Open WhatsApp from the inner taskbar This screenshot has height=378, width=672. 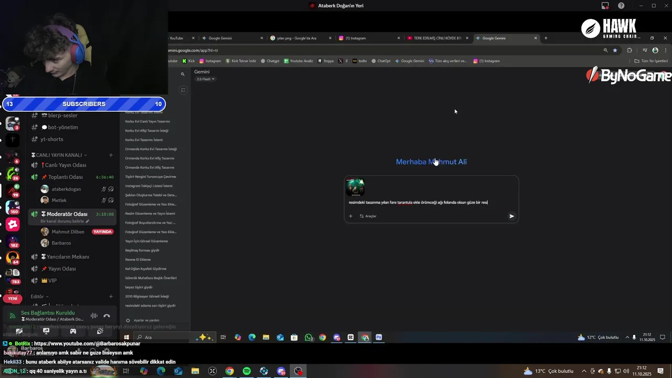pyautogui.click(x=309, y=338)
